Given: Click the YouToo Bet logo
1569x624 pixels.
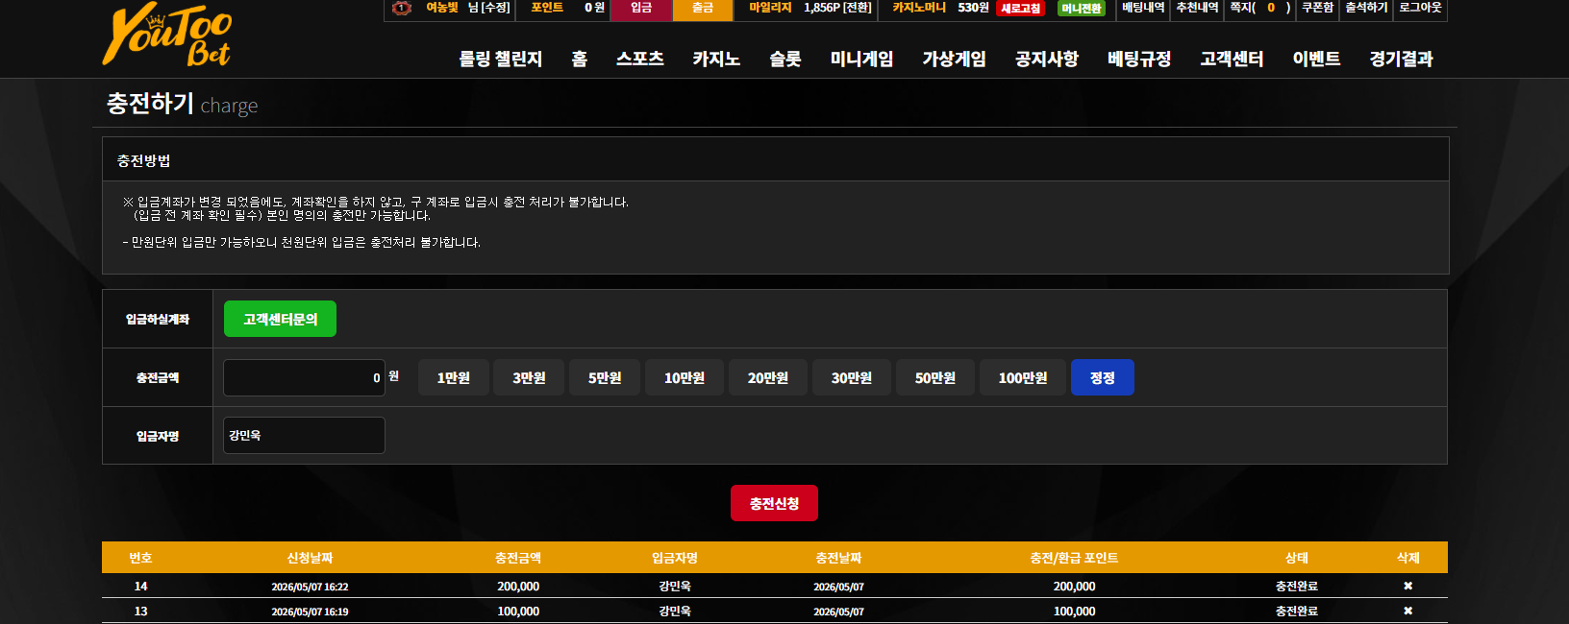Looking at the screenshot, I should point(167,36).
